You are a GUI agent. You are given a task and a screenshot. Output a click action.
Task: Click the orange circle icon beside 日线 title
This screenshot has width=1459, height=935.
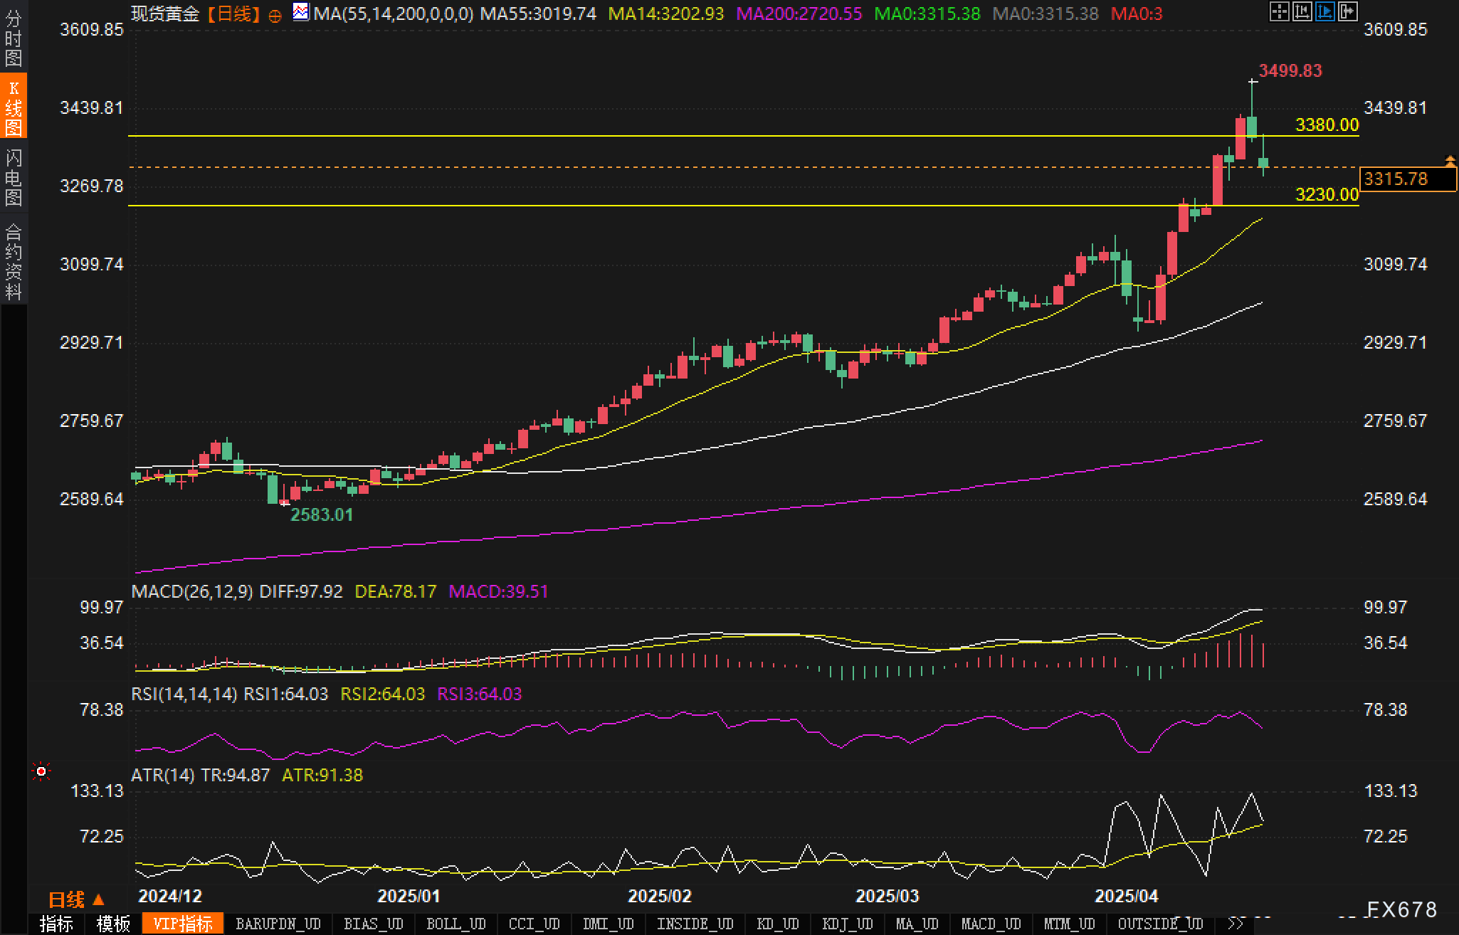tap(275, 16)
